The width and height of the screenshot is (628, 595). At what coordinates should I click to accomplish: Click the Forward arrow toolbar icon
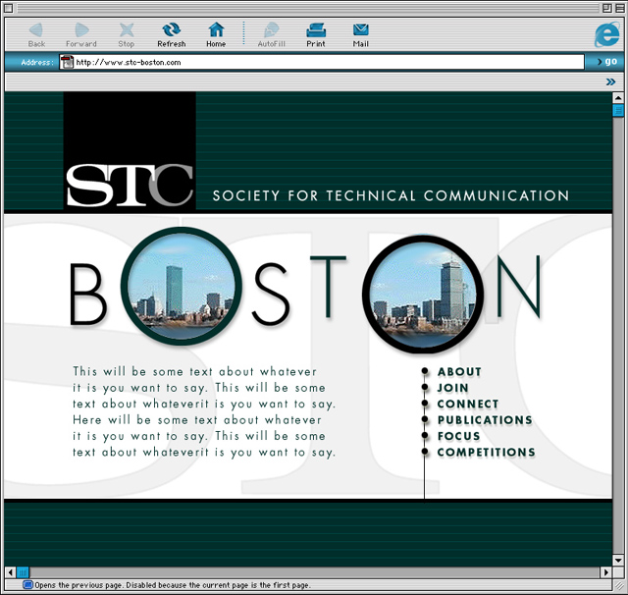pyautogui.click(x=81, y=30)
